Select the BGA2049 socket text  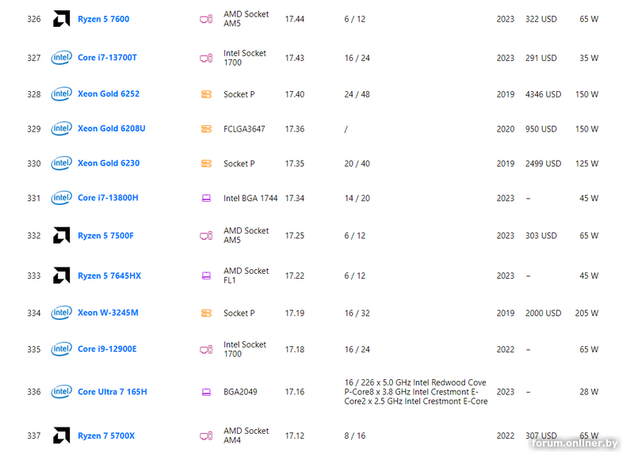(x=240, y=392)
